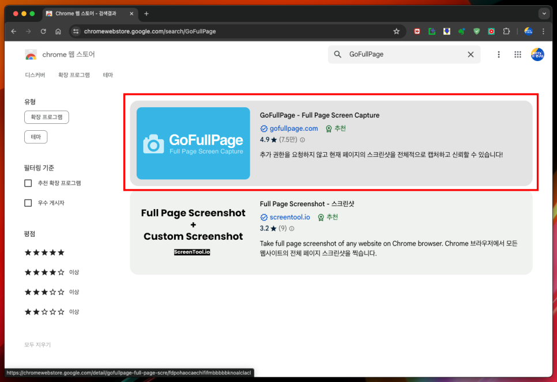Open site info icon in address bar
This screenshot has height=382, width=557.
[x=76, y=32]
